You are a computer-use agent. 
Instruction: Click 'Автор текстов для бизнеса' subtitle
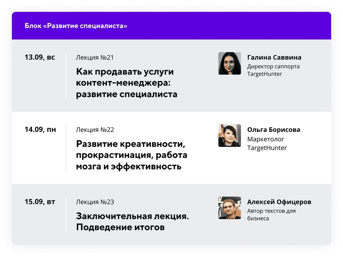pos(271,215)
